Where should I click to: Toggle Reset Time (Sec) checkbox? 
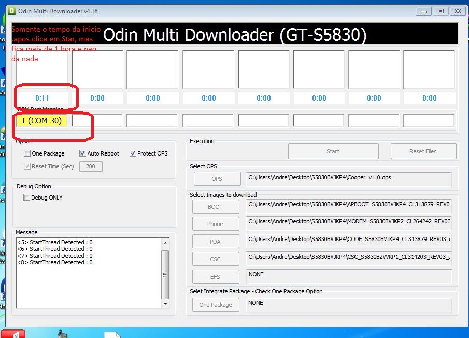pyautogui.click(x=27, y=166)
